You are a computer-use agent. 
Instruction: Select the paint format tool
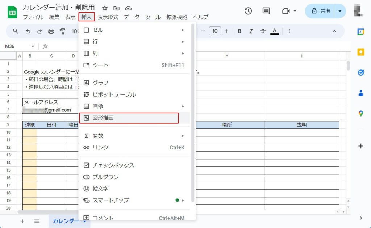63,31
